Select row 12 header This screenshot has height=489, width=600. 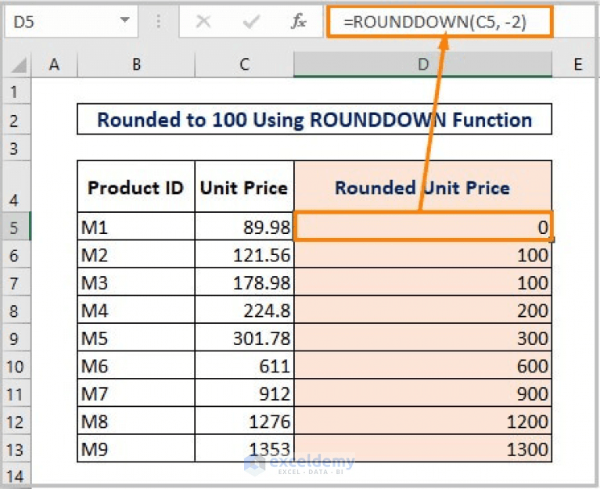tap(16, 420)
